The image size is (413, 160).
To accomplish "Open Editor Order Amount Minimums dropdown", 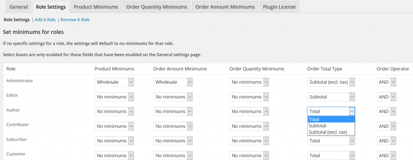I will click(173, 97).
